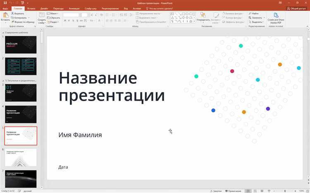The height and width of the screenshot is (193, 310).
Task: Click the Save icon in quick access toolbar
Action: click(5, 3)
